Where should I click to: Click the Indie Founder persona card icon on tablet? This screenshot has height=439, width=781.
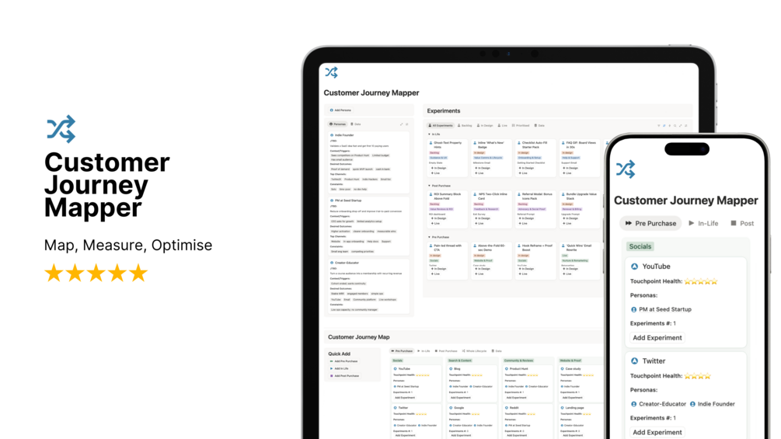(332, 135)
